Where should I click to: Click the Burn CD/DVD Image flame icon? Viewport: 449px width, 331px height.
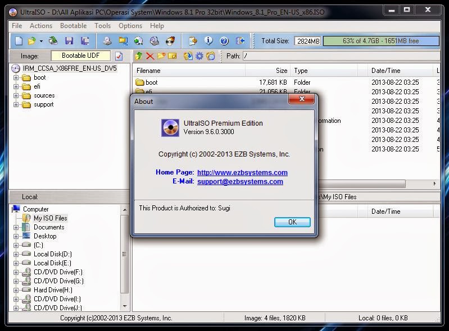coord(170,41)
